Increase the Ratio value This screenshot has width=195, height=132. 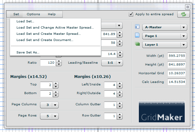click(59, 61)
